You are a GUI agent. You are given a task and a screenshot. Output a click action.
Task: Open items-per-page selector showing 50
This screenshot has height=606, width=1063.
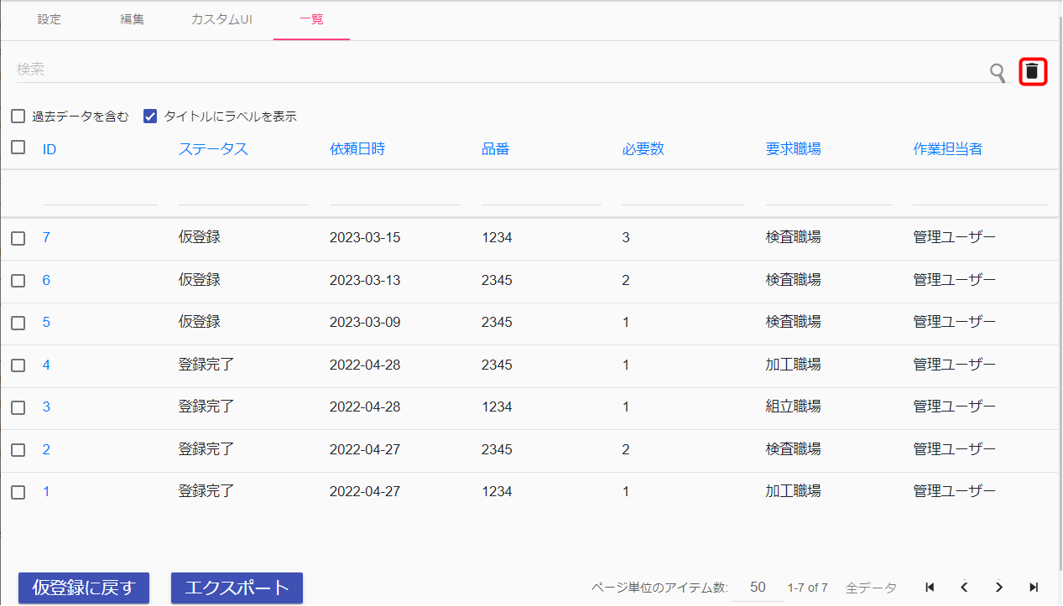pos(757,588)
